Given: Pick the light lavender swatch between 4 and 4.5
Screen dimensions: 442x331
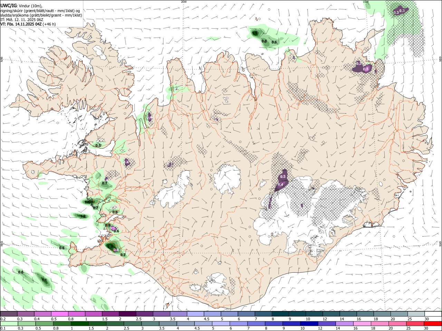Looking at the screenshot, I should (x=195, y=314).
